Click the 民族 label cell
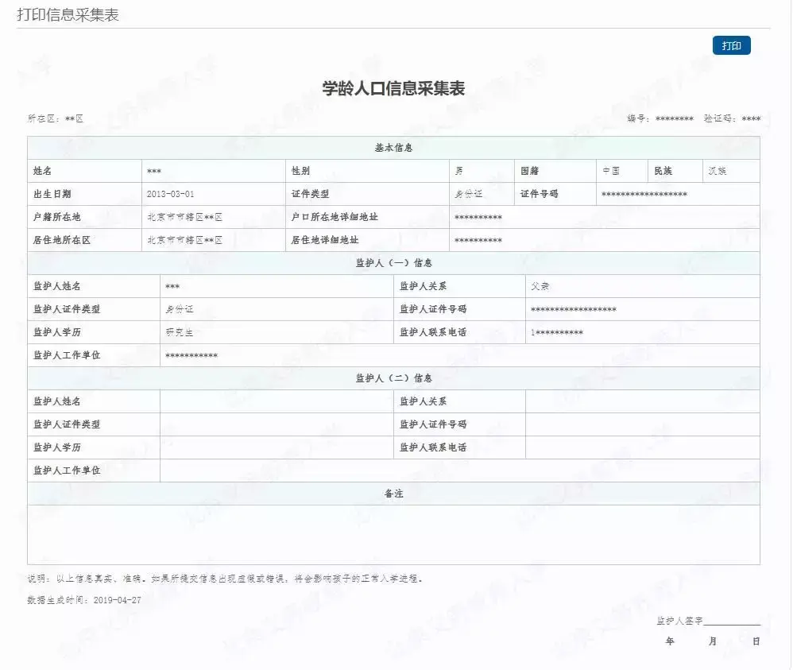793x670 pixels. (675, 171)
